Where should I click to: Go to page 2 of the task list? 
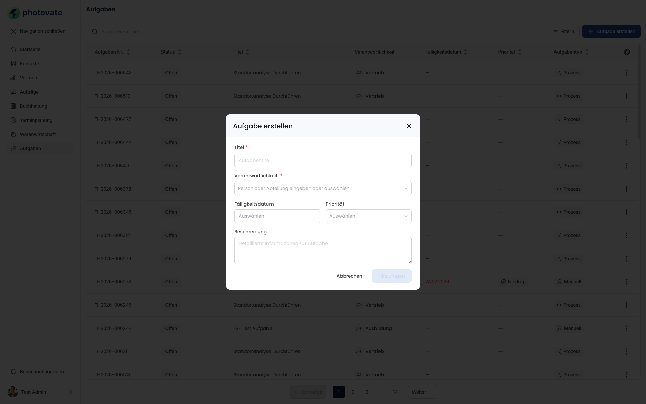click(x=353, y=392)
